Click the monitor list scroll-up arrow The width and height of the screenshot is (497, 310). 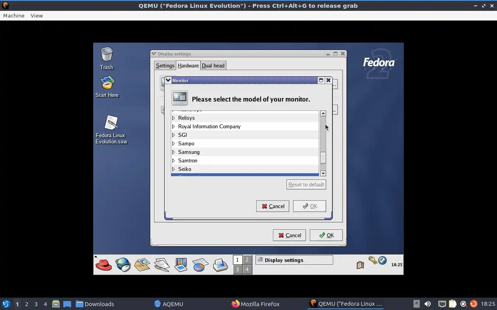pyautogui.click(x=323, y=113)
